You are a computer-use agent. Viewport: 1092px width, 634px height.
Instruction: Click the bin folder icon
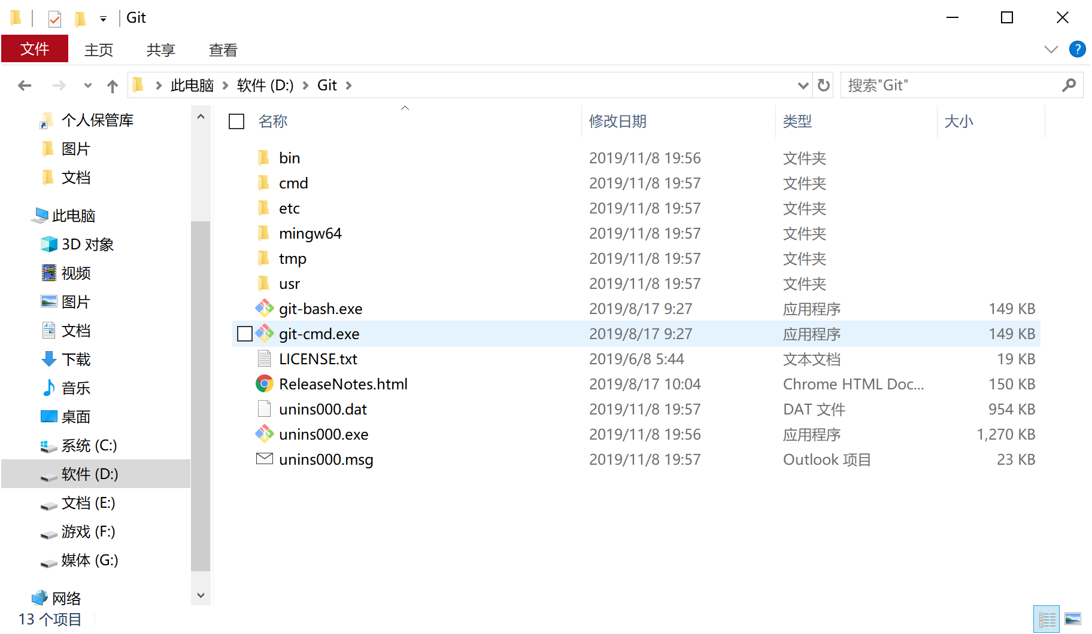263,158
